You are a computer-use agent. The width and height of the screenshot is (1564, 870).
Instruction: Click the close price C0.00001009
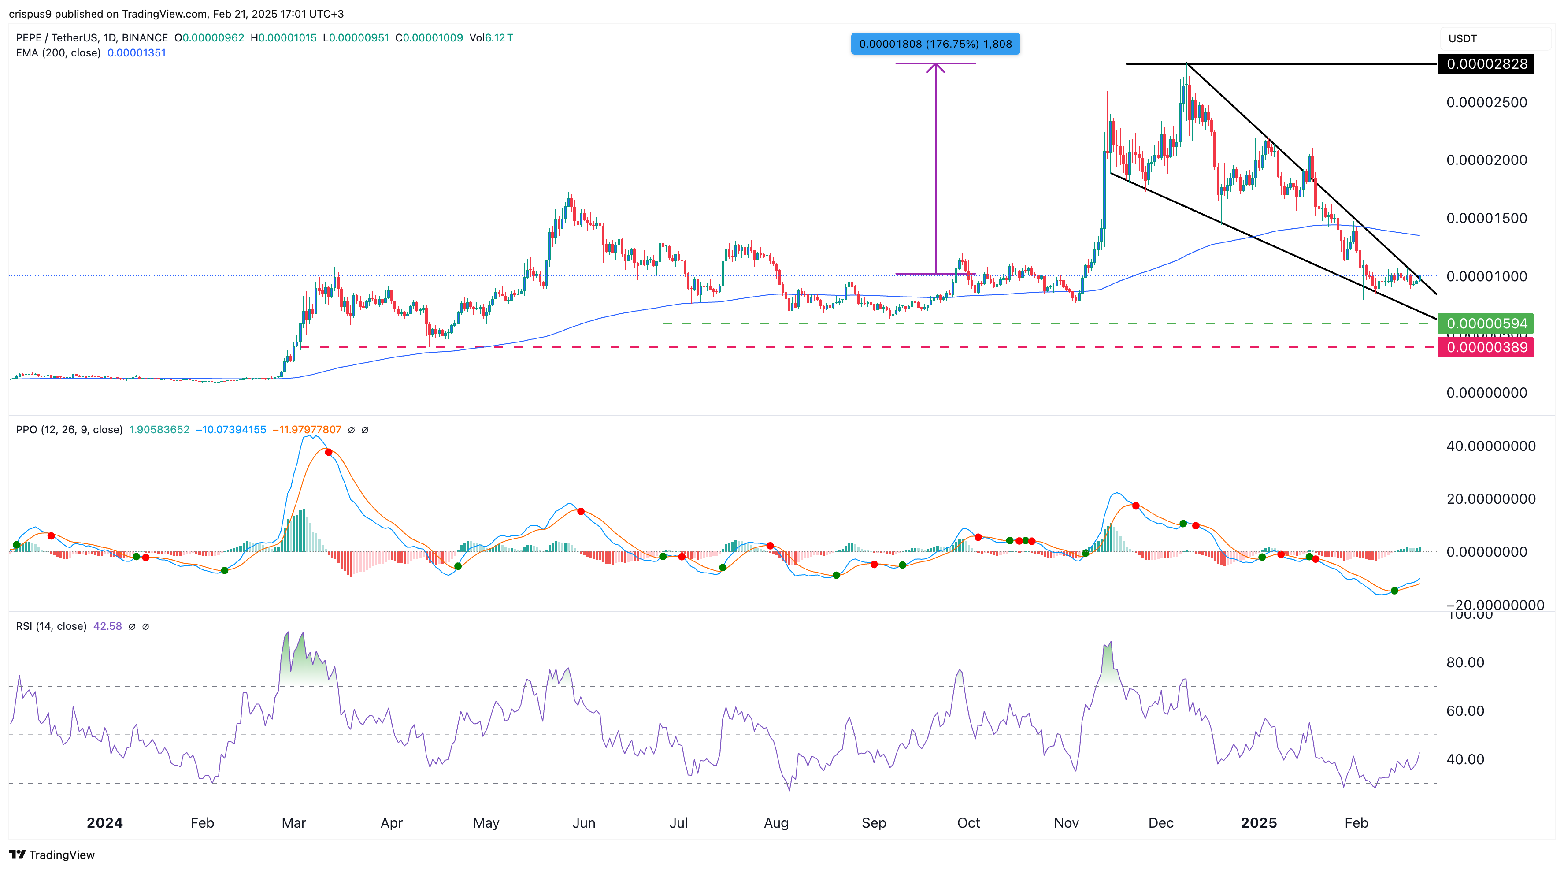click(429, 37)
